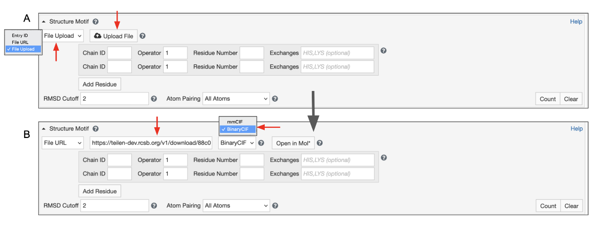Open the BinaryCIF format dropdown
Screen dimensions: 598x229
click(x=237, y=143)
